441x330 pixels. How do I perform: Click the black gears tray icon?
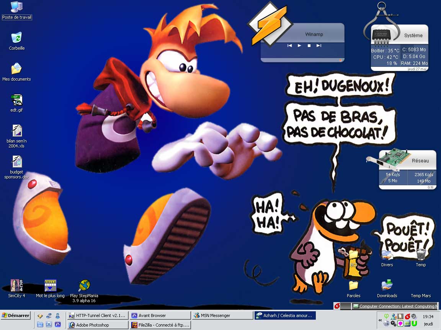[394, 324]
